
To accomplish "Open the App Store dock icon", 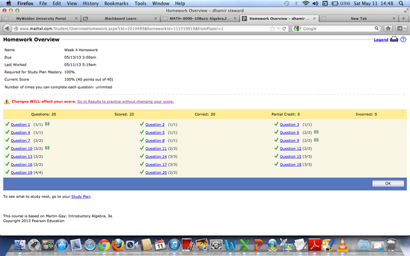I will pos(62,245).
